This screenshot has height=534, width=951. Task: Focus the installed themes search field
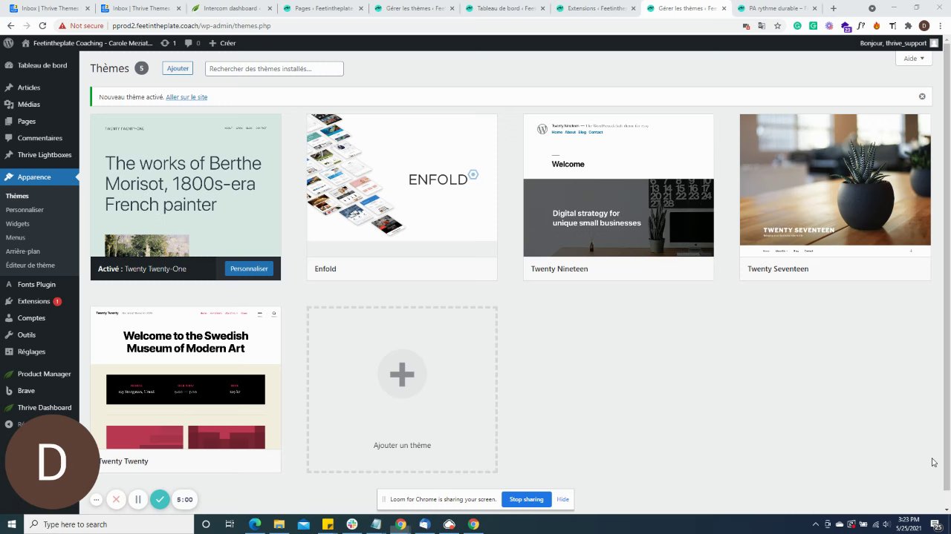274,68
